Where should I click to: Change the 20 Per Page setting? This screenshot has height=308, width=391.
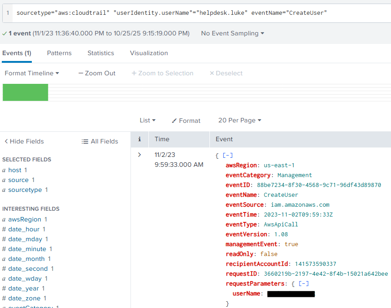[239, 120]
